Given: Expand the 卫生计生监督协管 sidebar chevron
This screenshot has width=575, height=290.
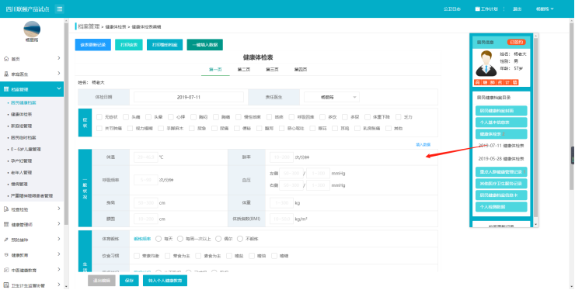Looking at the screenshot, I should [x=59, y=285].
